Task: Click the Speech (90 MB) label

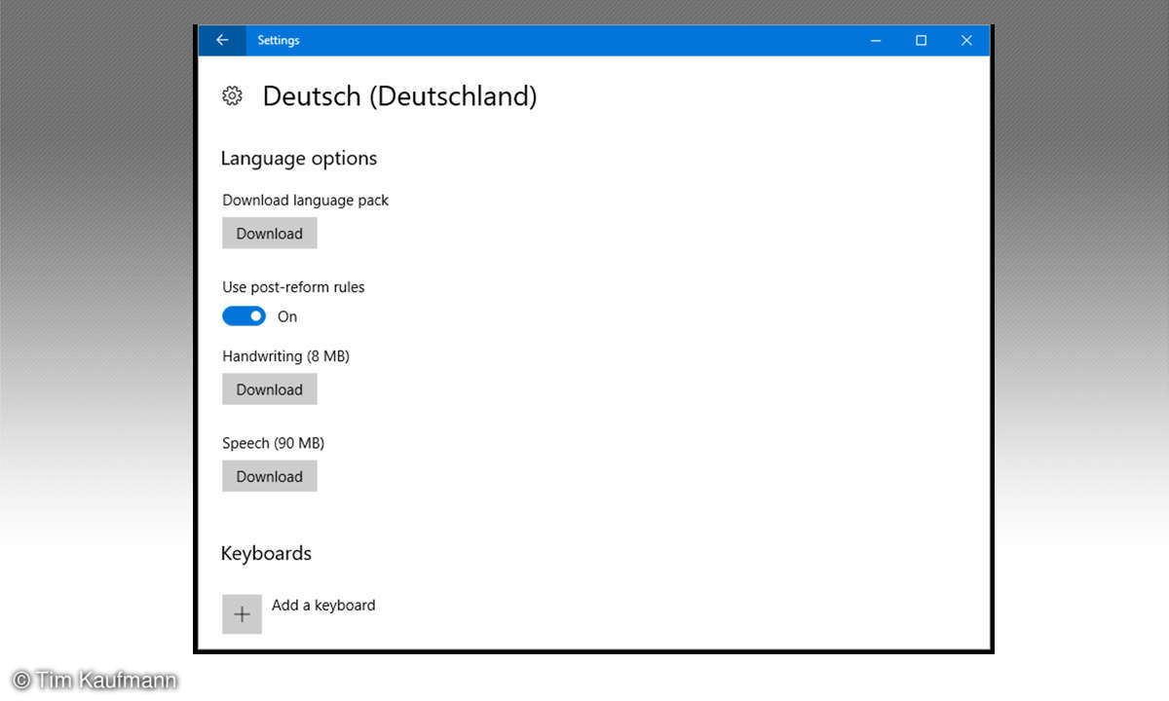Action: 273,443
